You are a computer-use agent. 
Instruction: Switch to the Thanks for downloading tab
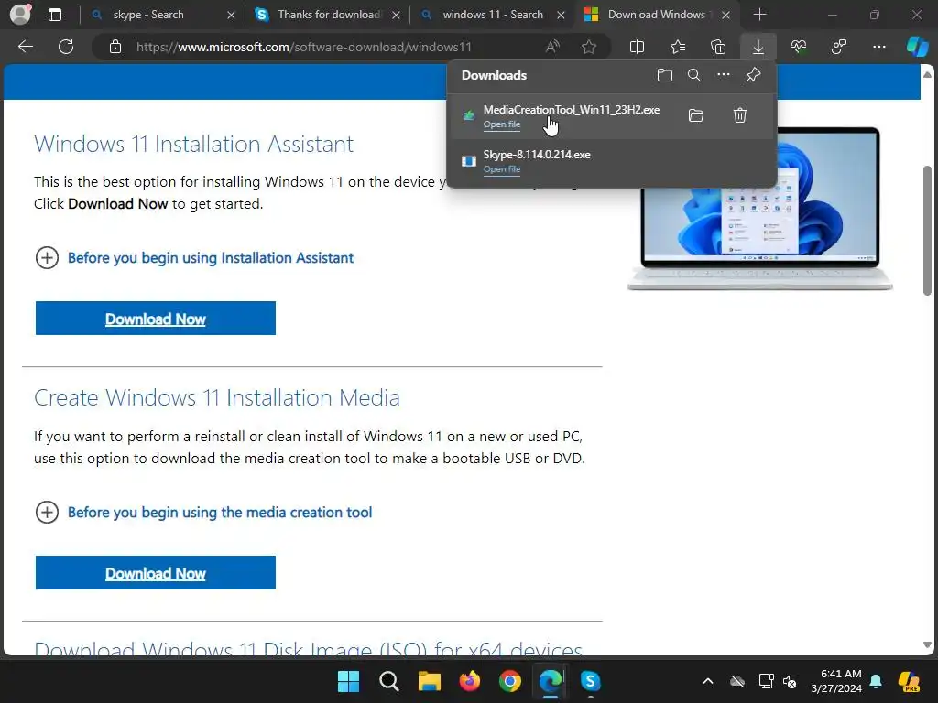point(330,15)
